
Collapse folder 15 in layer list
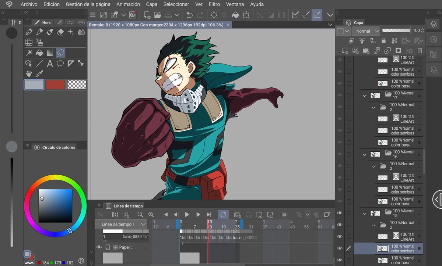pos(365,213)
